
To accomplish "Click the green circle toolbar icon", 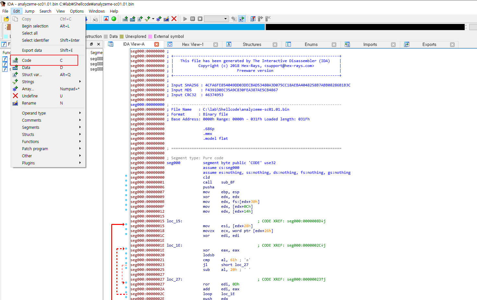I will (114, 19).
